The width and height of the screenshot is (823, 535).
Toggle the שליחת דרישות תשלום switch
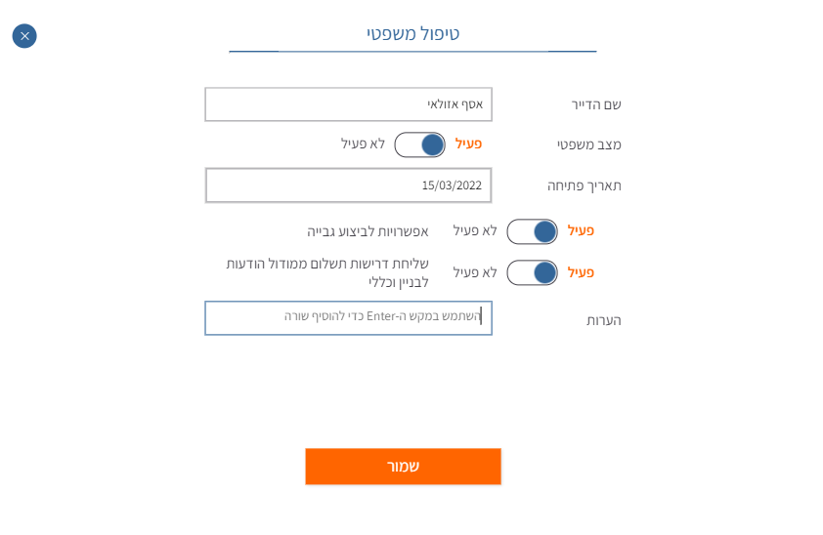tap(532, 272)
